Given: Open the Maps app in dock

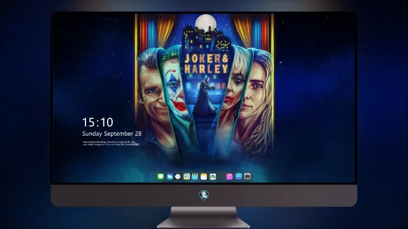Looking at the screenshot, I should click(x=187, y=177).
